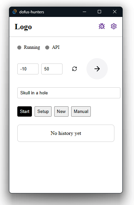Click the No history yet panel
The height and width of the screenshot is (205, 134).
[x=66, y=133]
